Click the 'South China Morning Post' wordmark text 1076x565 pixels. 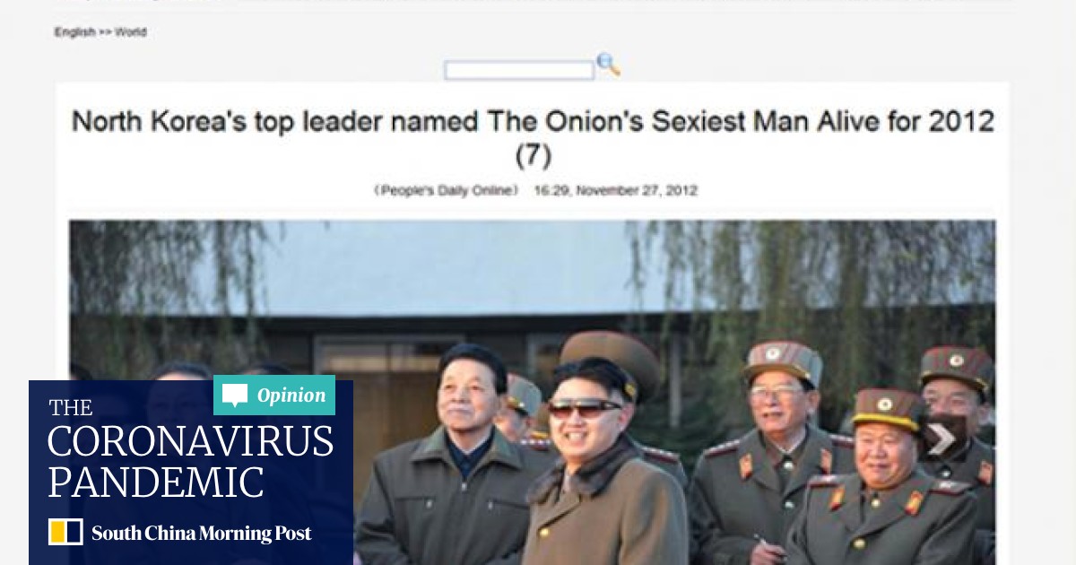202,533
